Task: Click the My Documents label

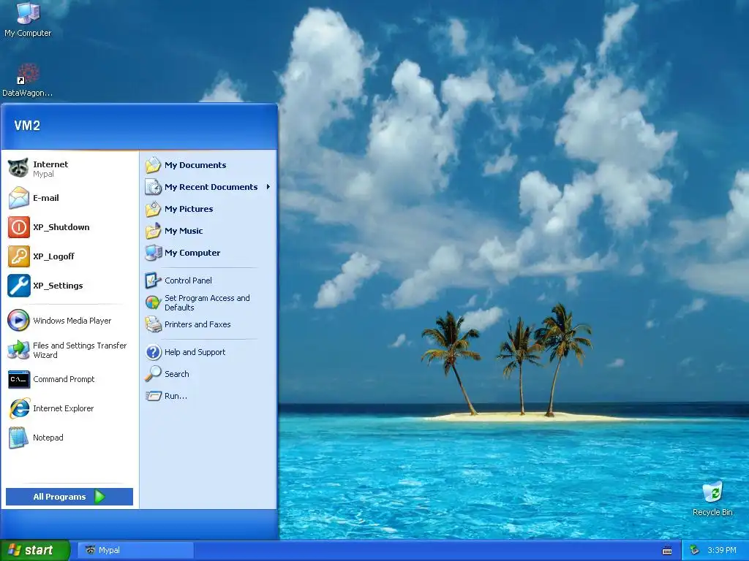Action: (x=195, y=165)
